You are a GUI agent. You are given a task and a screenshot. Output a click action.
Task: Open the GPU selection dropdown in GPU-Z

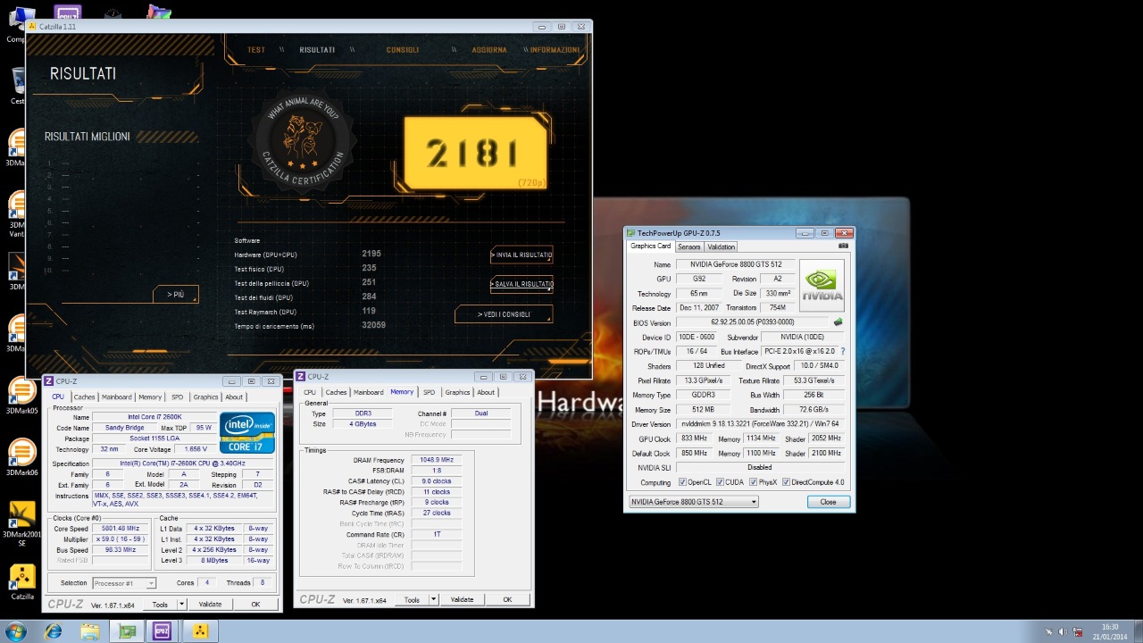tap(694, 502)
